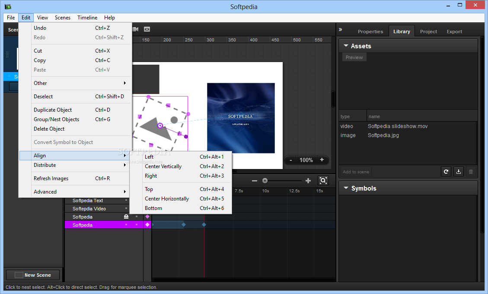Select the Softpedia.jpg asset
The image size is (488, 294).
tap(408, 135)
